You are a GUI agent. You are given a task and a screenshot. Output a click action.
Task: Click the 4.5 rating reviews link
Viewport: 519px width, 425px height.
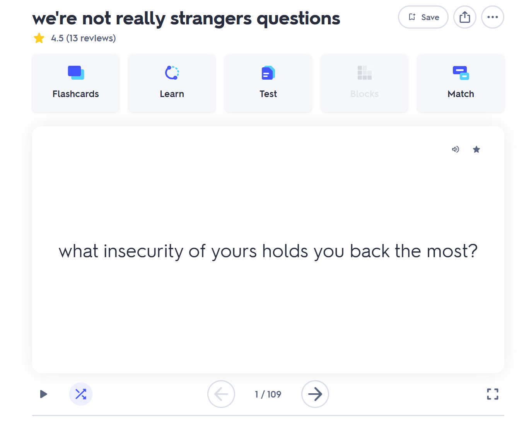(84, 38)
